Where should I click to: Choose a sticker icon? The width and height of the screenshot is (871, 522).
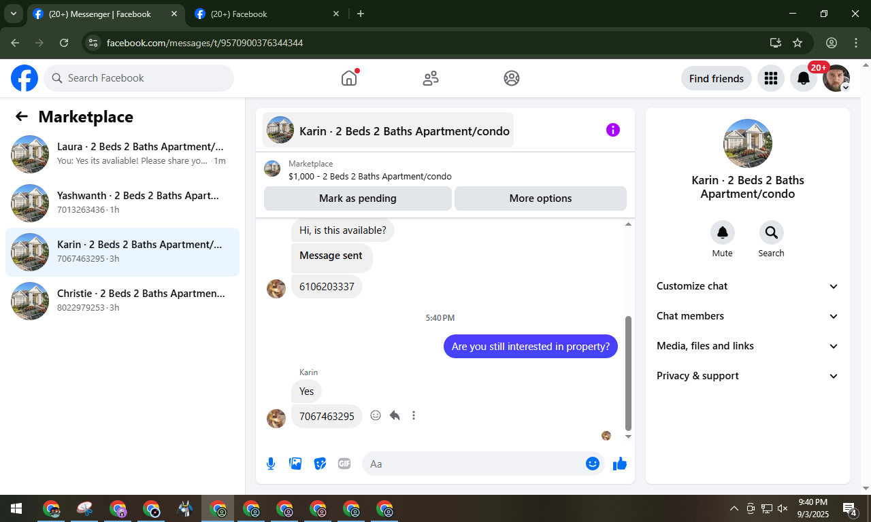coord(320,464)
